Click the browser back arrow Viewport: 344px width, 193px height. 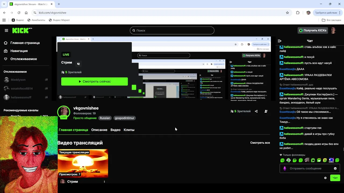tap(4, 13)
